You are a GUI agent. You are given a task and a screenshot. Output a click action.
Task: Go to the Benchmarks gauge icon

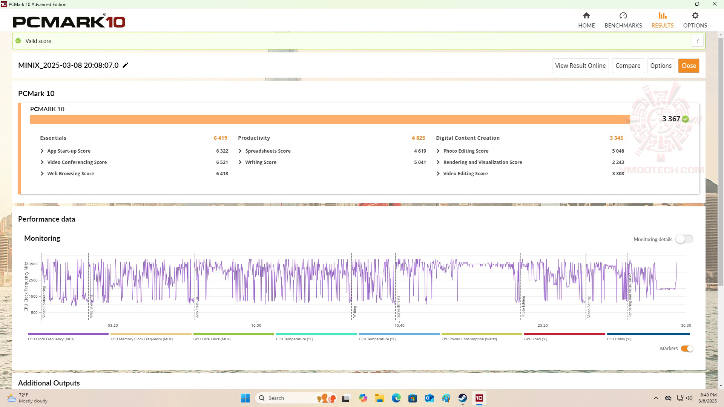pyautogui.click(x=623, y=16)
